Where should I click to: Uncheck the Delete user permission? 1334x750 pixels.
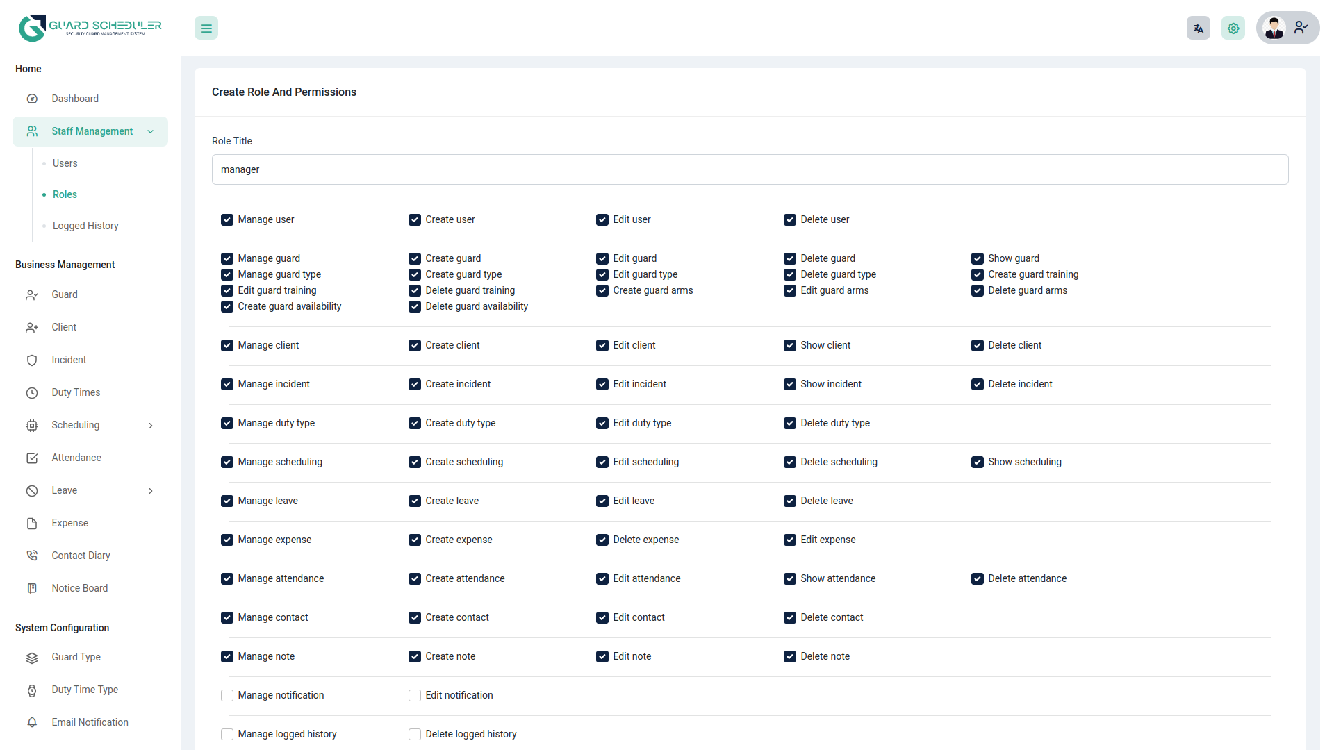(x=790, y=219)
